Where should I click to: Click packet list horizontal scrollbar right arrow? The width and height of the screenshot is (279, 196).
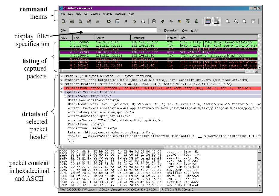pyautogui.click(x=256, y=71)
